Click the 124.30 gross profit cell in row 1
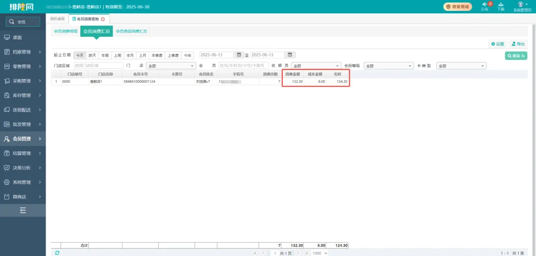 pos(337,82)
